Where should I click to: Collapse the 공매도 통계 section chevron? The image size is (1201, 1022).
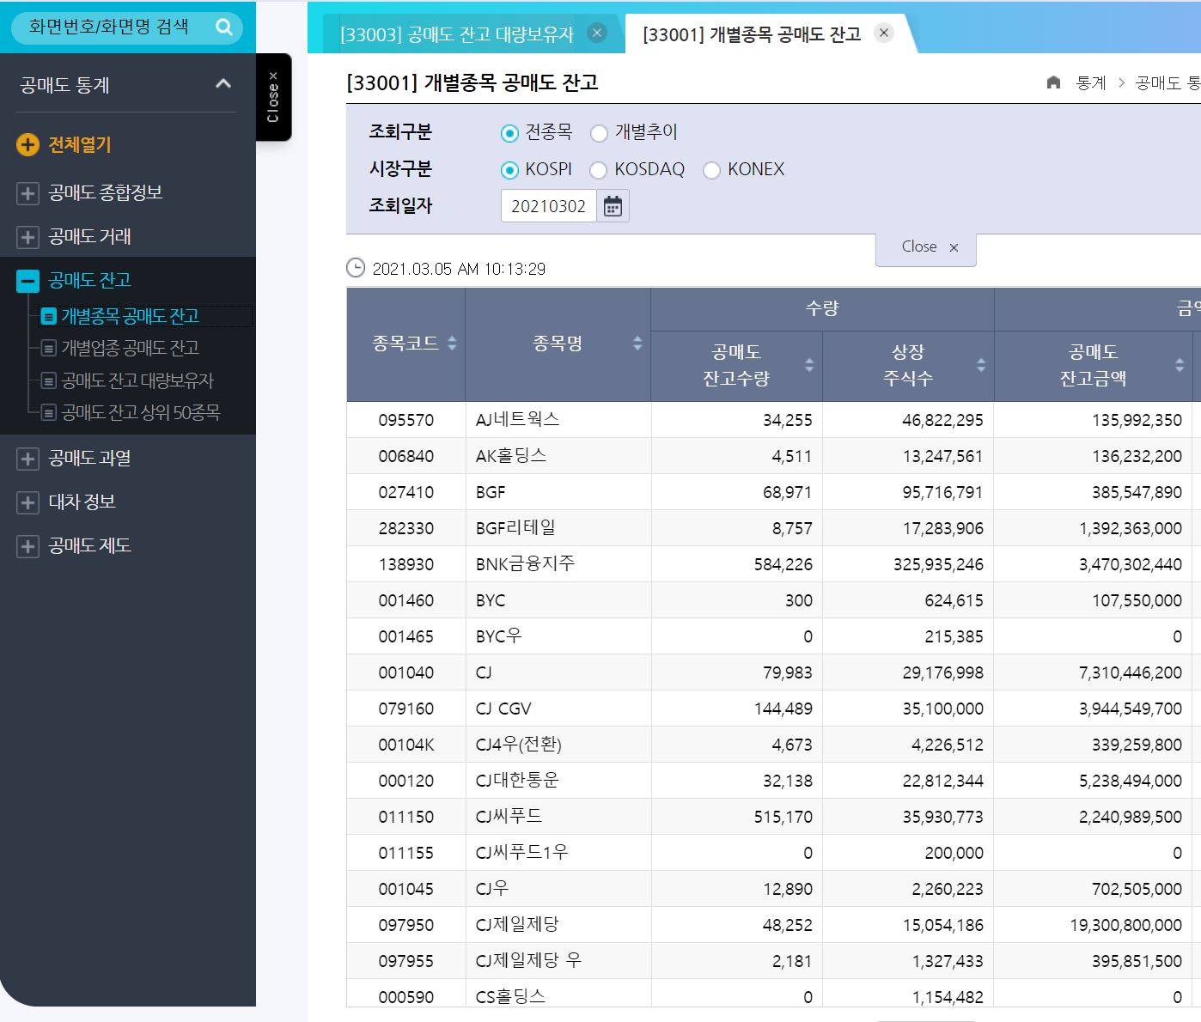pyautogui.click(x=223, y=83)
